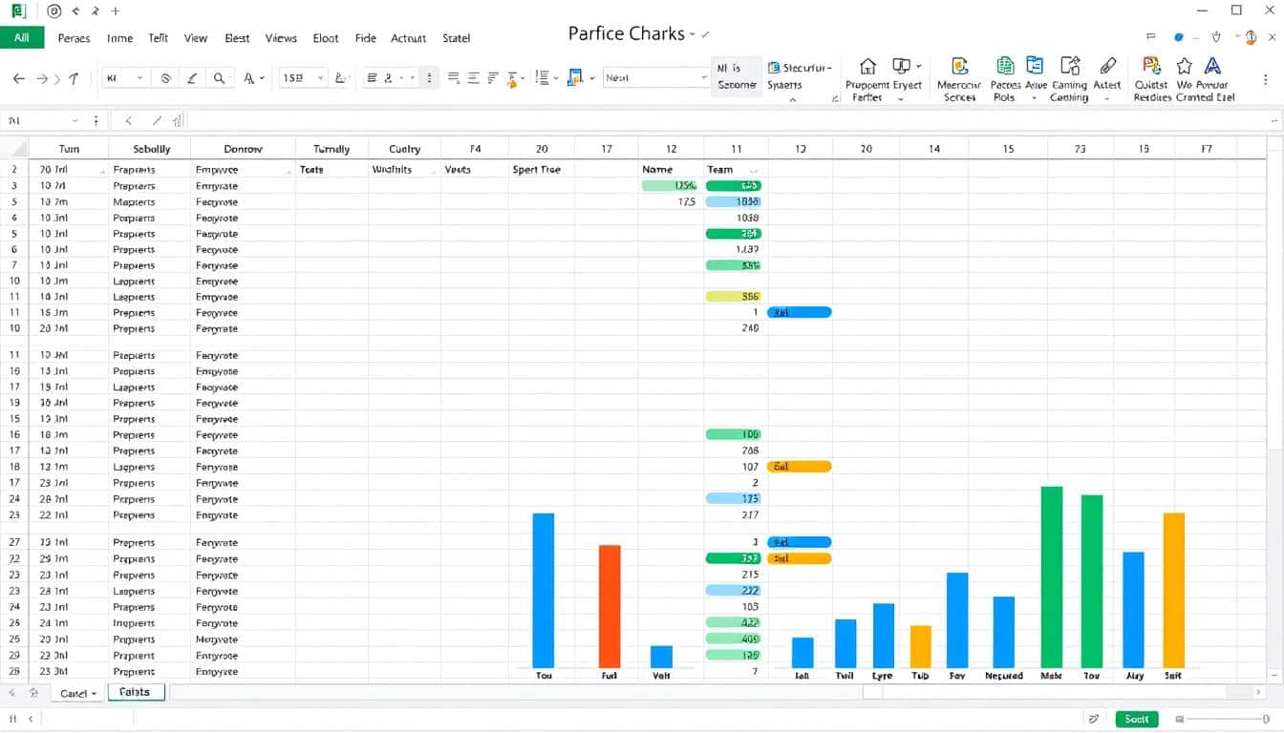Click the blue and orange chart icon in toolbar
Image resolution: width=1284 pixels, height=733 pixels.
pos(575,78)
